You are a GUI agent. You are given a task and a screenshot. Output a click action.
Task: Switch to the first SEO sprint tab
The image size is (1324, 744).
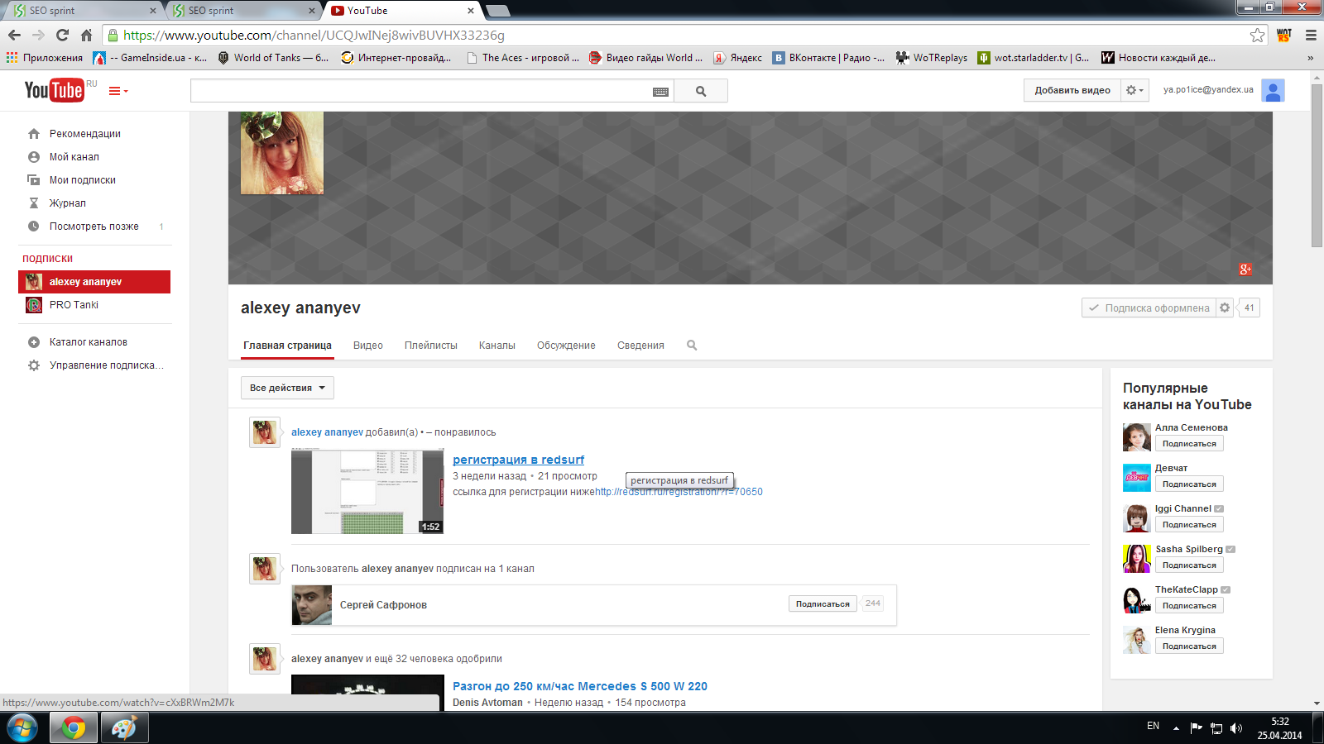[x=83, y=11]
